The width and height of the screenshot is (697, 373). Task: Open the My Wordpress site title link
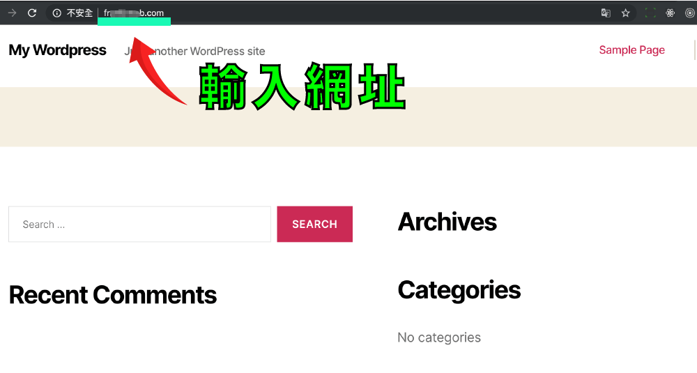[x=57, y=50]
